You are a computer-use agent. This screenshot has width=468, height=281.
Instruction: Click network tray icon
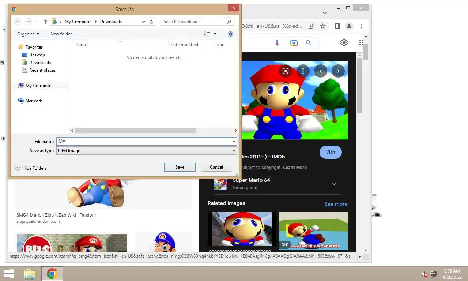434,274
